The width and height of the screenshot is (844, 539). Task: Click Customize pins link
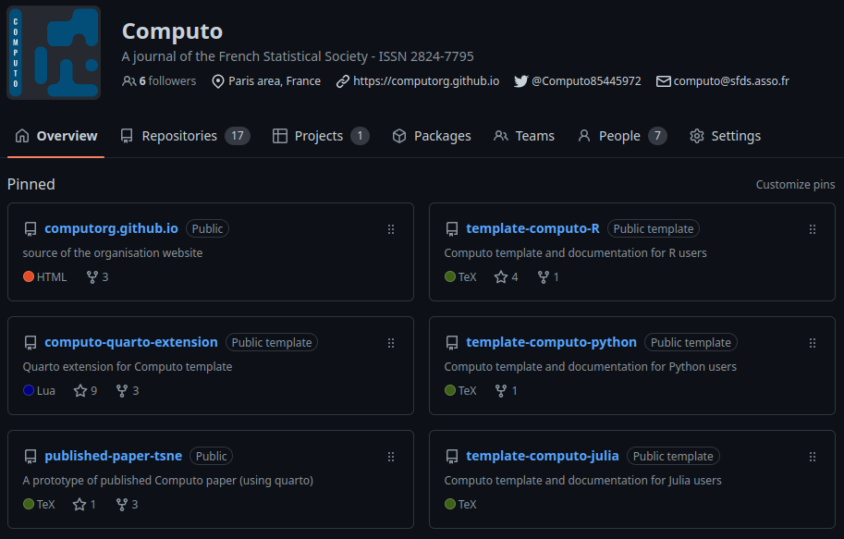coord(795,184)
